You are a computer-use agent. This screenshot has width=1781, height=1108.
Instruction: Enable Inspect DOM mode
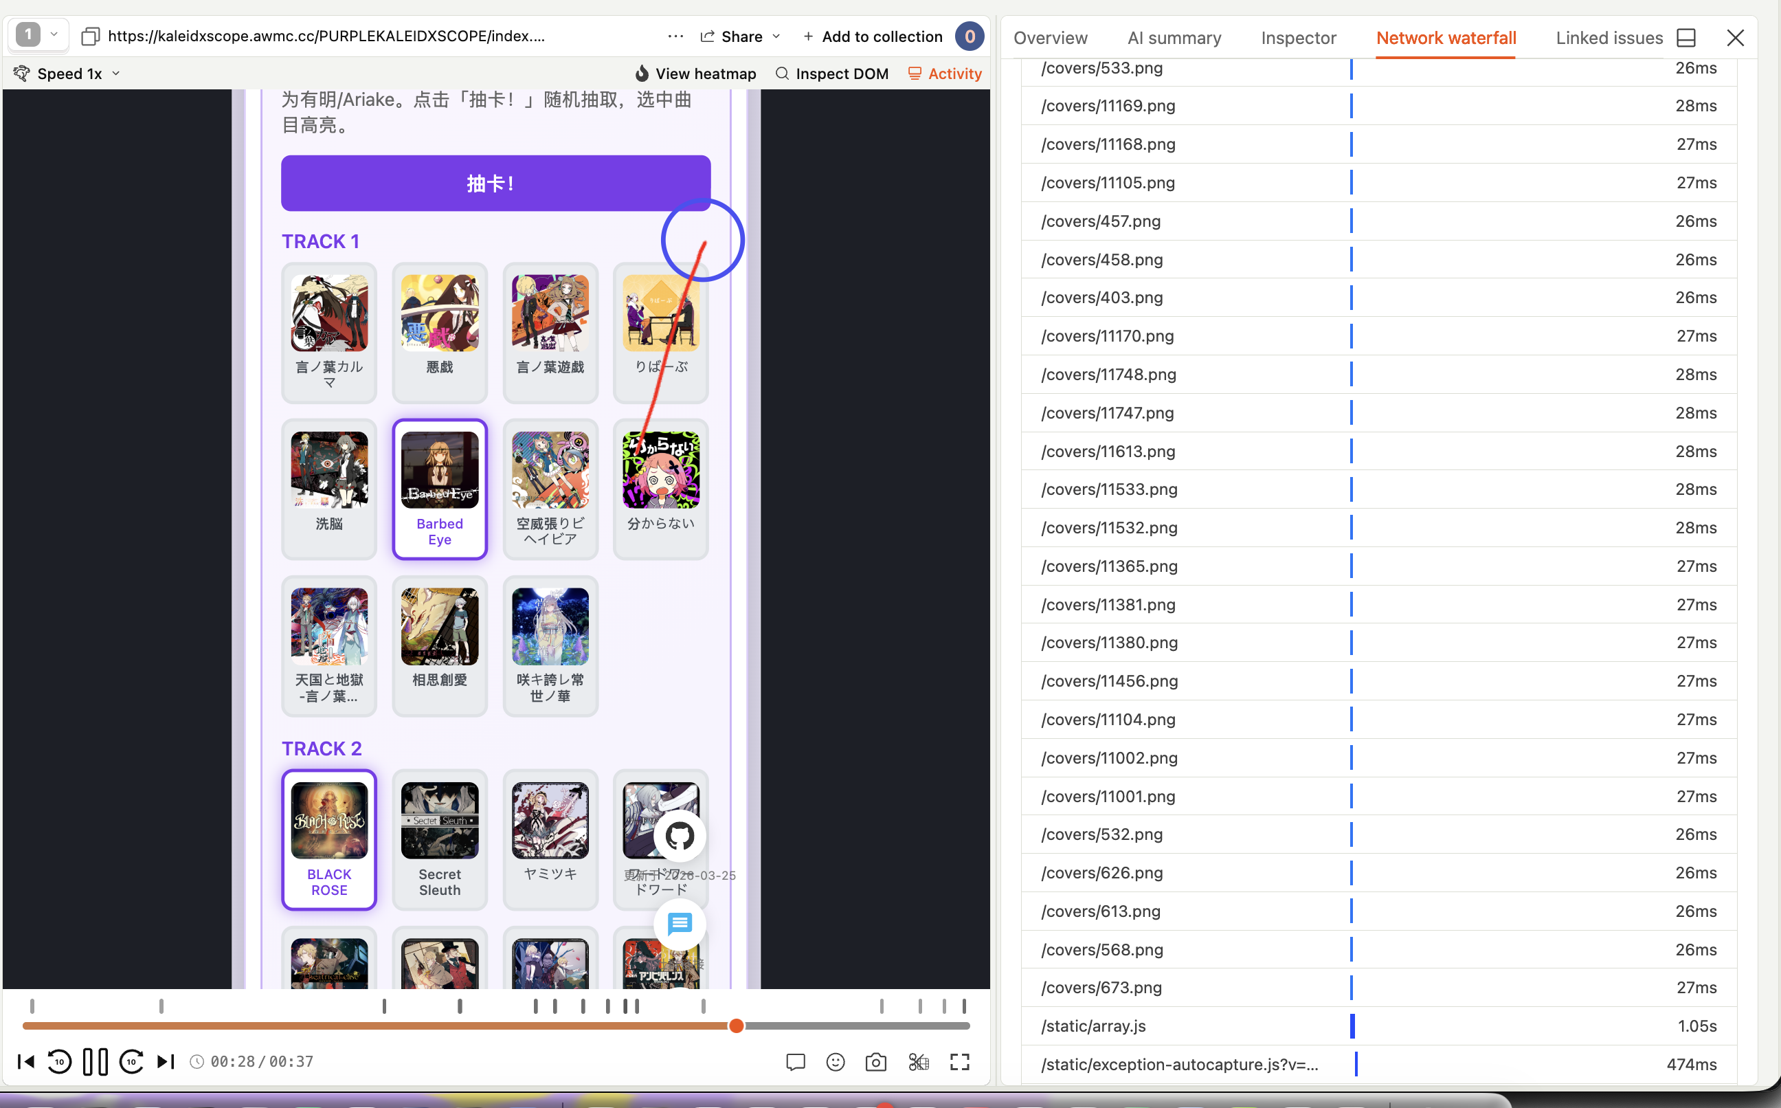pos(832,74)
